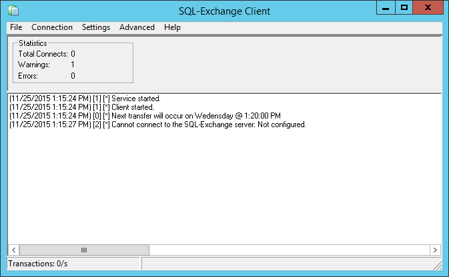
Task: Click the Warnings statistic label
Action: tap(34, 65)
